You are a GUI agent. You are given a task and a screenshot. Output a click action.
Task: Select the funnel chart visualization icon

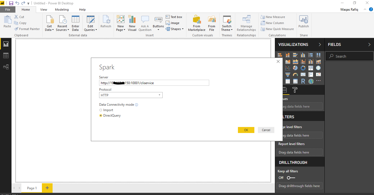[288, 74]
